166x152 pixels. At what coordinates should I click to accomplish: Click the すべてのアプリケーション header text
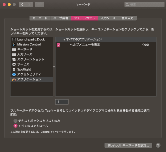(x=84, y=39)
